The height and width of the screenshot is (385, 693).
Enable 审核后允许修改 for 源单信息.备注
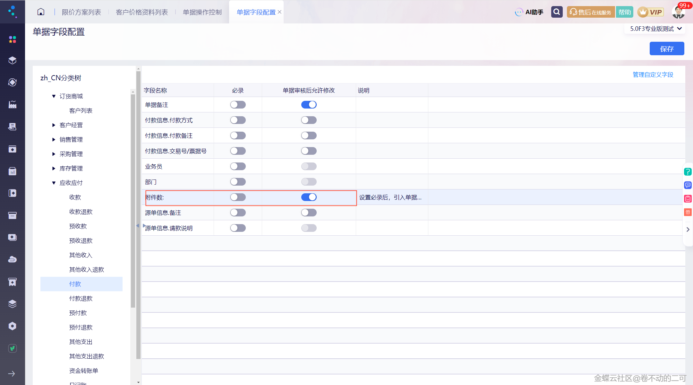(x=309, y=213)
